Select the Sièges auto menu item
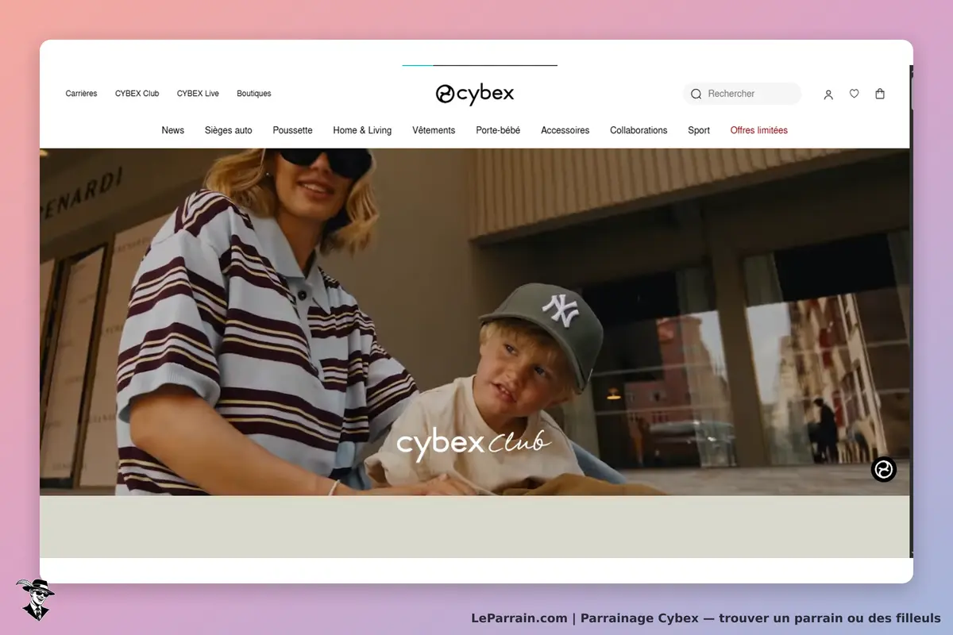This screenshot has width=953, height=635. pos(229,130)
